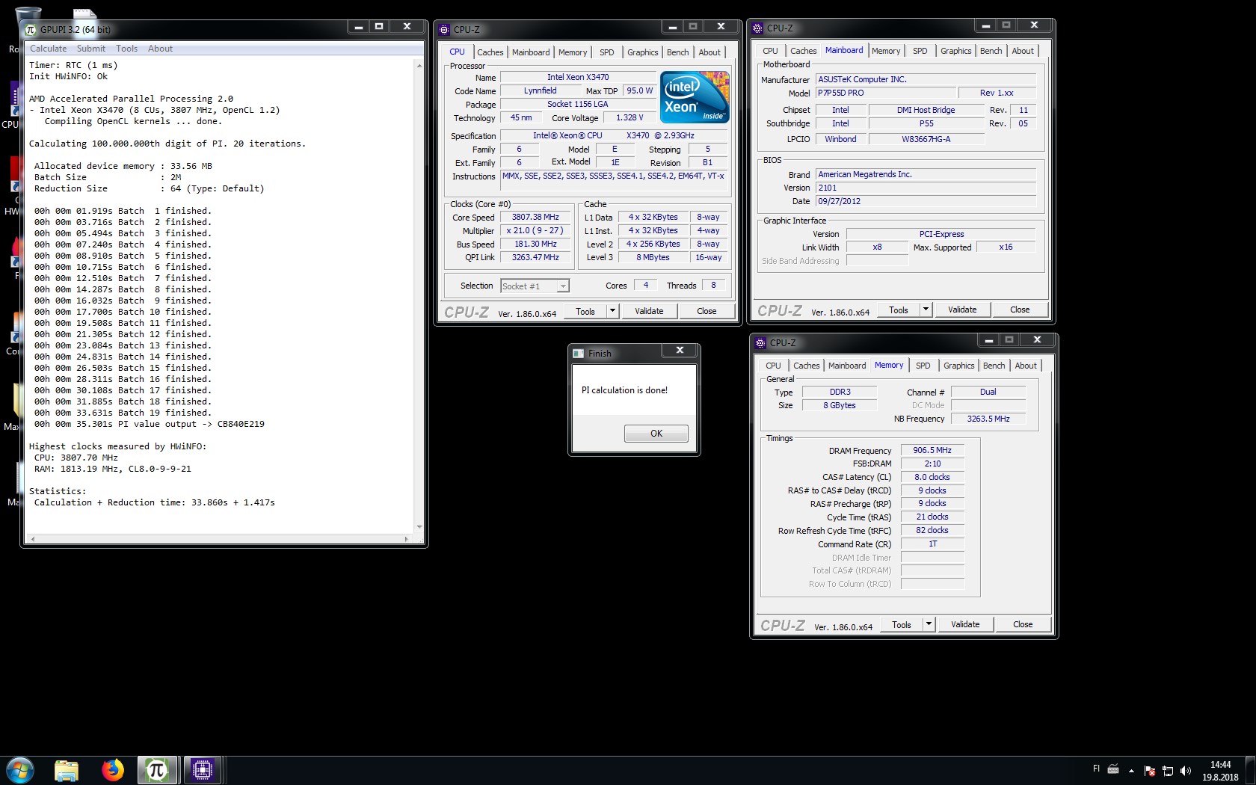
Task: Click GPUPI horizontal scrollbar right arrow
Action: click(406, 538)
